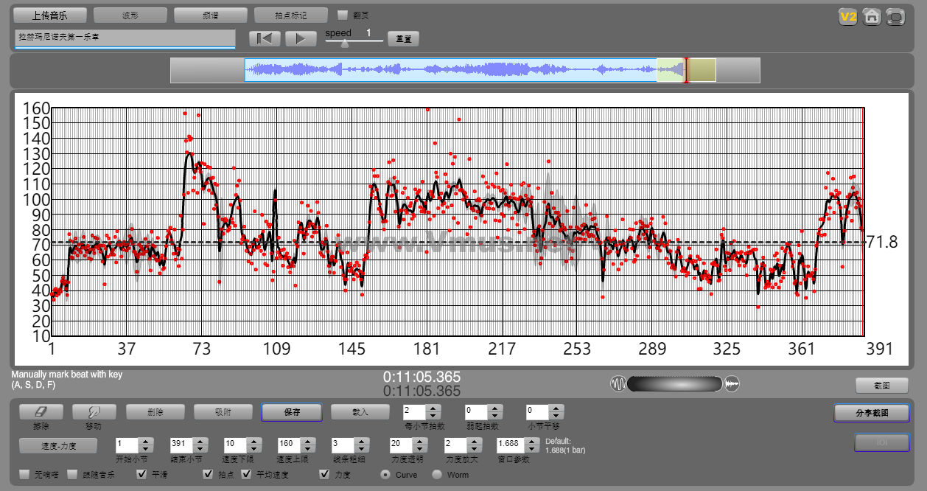Click the 截图 screenshot button
The image size is (927, 491).
881,385
